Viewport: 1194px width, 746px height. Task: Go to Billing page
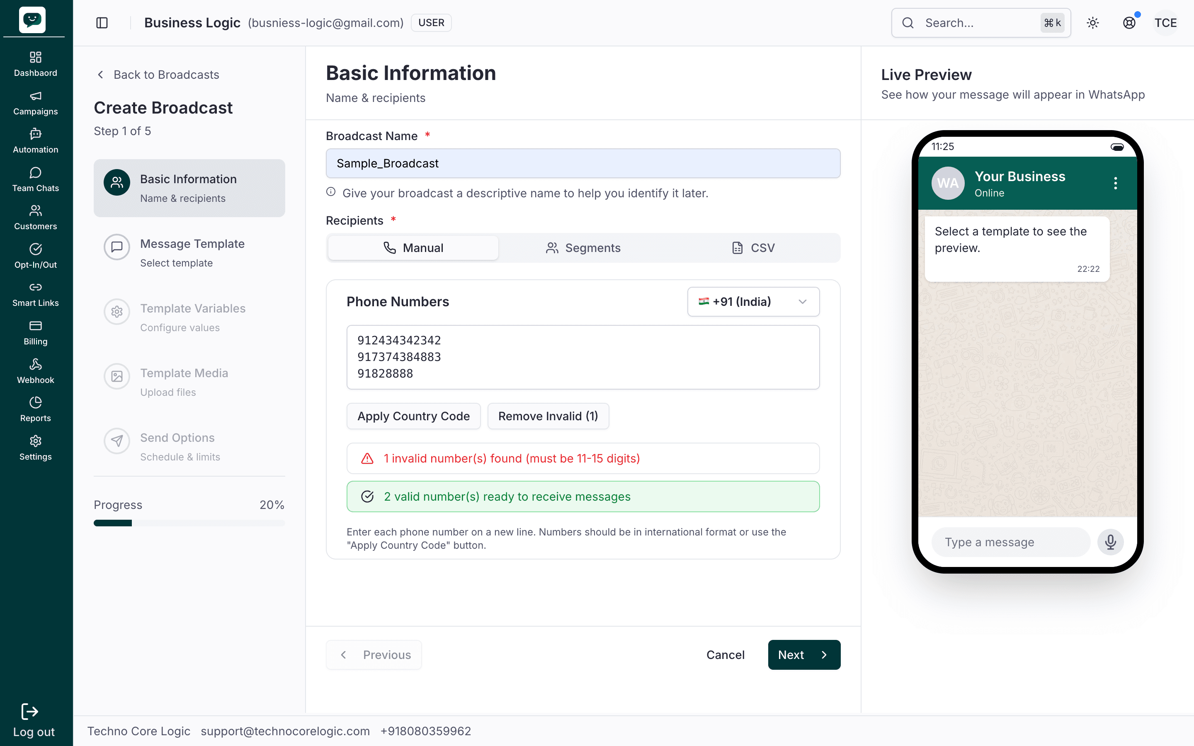coord(36,333)
